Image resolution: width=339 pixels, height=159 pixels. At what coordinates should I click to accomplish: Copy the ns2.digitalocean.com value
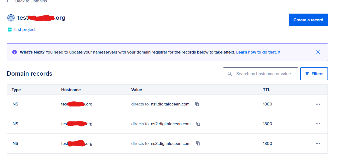(198, 124)
